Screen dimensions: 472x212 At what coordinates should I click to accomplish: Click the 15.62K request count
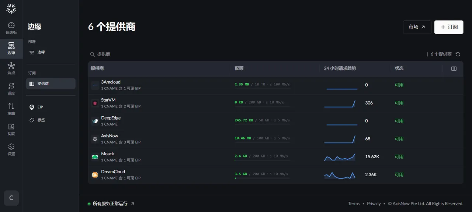[x=372, y=157]
